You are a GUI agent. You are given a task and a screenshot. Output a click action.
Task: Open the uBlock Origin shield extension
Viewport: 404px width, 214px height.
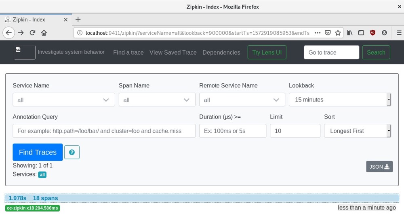[372, 33]
